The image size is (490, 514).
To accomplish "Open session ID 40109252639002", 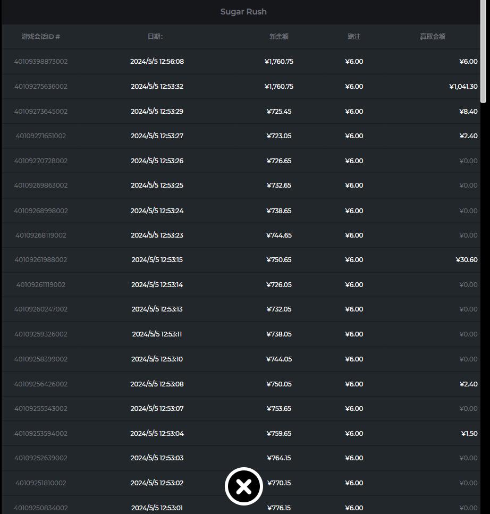I will click(41, 458).
